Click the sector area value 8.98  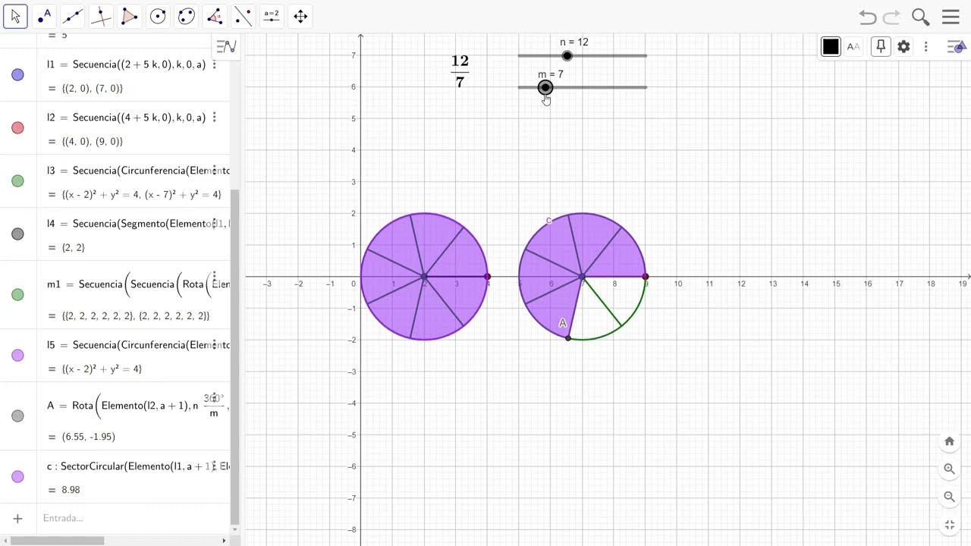71,490
